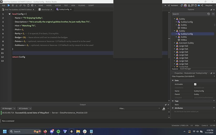The width and height of the screenshot is (216, 135).
Task: Click the Redo arrow icon
Action: tap(20, 5)
